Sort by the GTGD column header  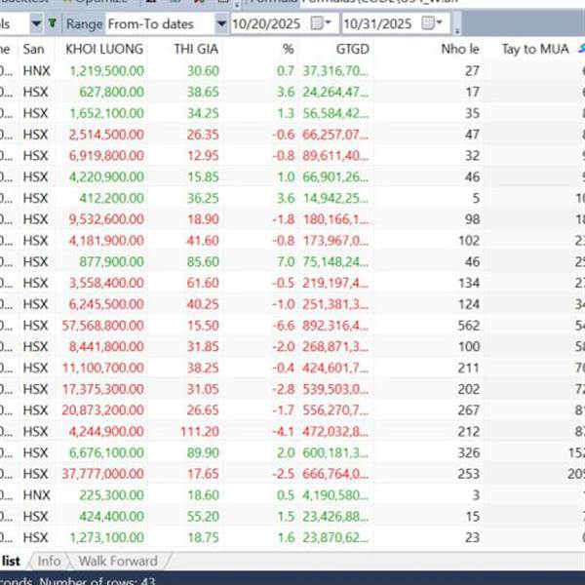pos(353,49)
